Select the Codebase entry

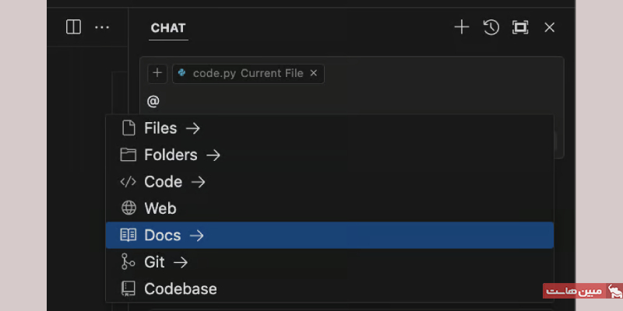coord(329,288)
